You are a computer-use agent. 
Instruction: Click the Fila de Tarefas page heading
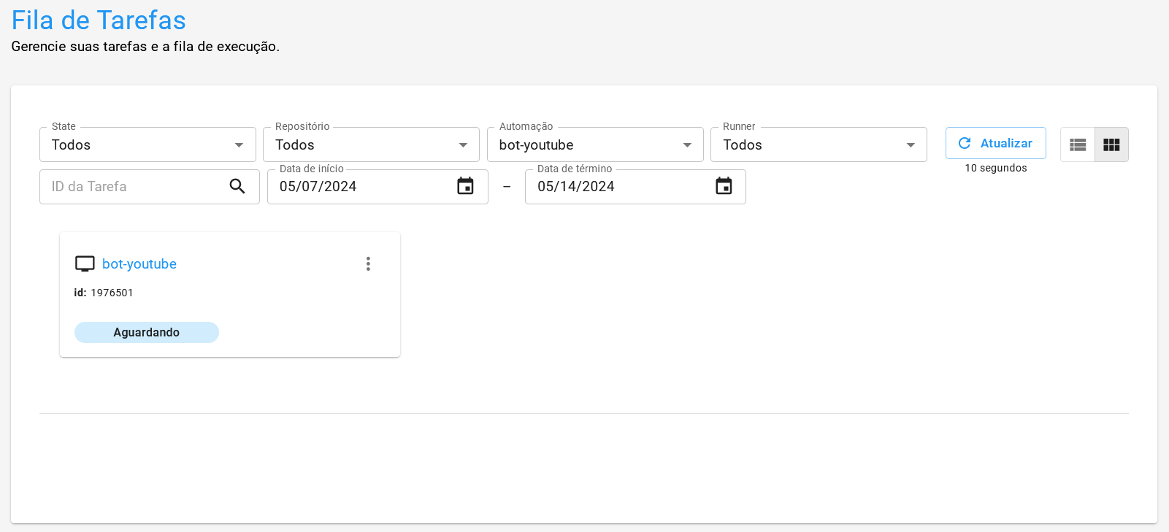[x=99, y=20]
